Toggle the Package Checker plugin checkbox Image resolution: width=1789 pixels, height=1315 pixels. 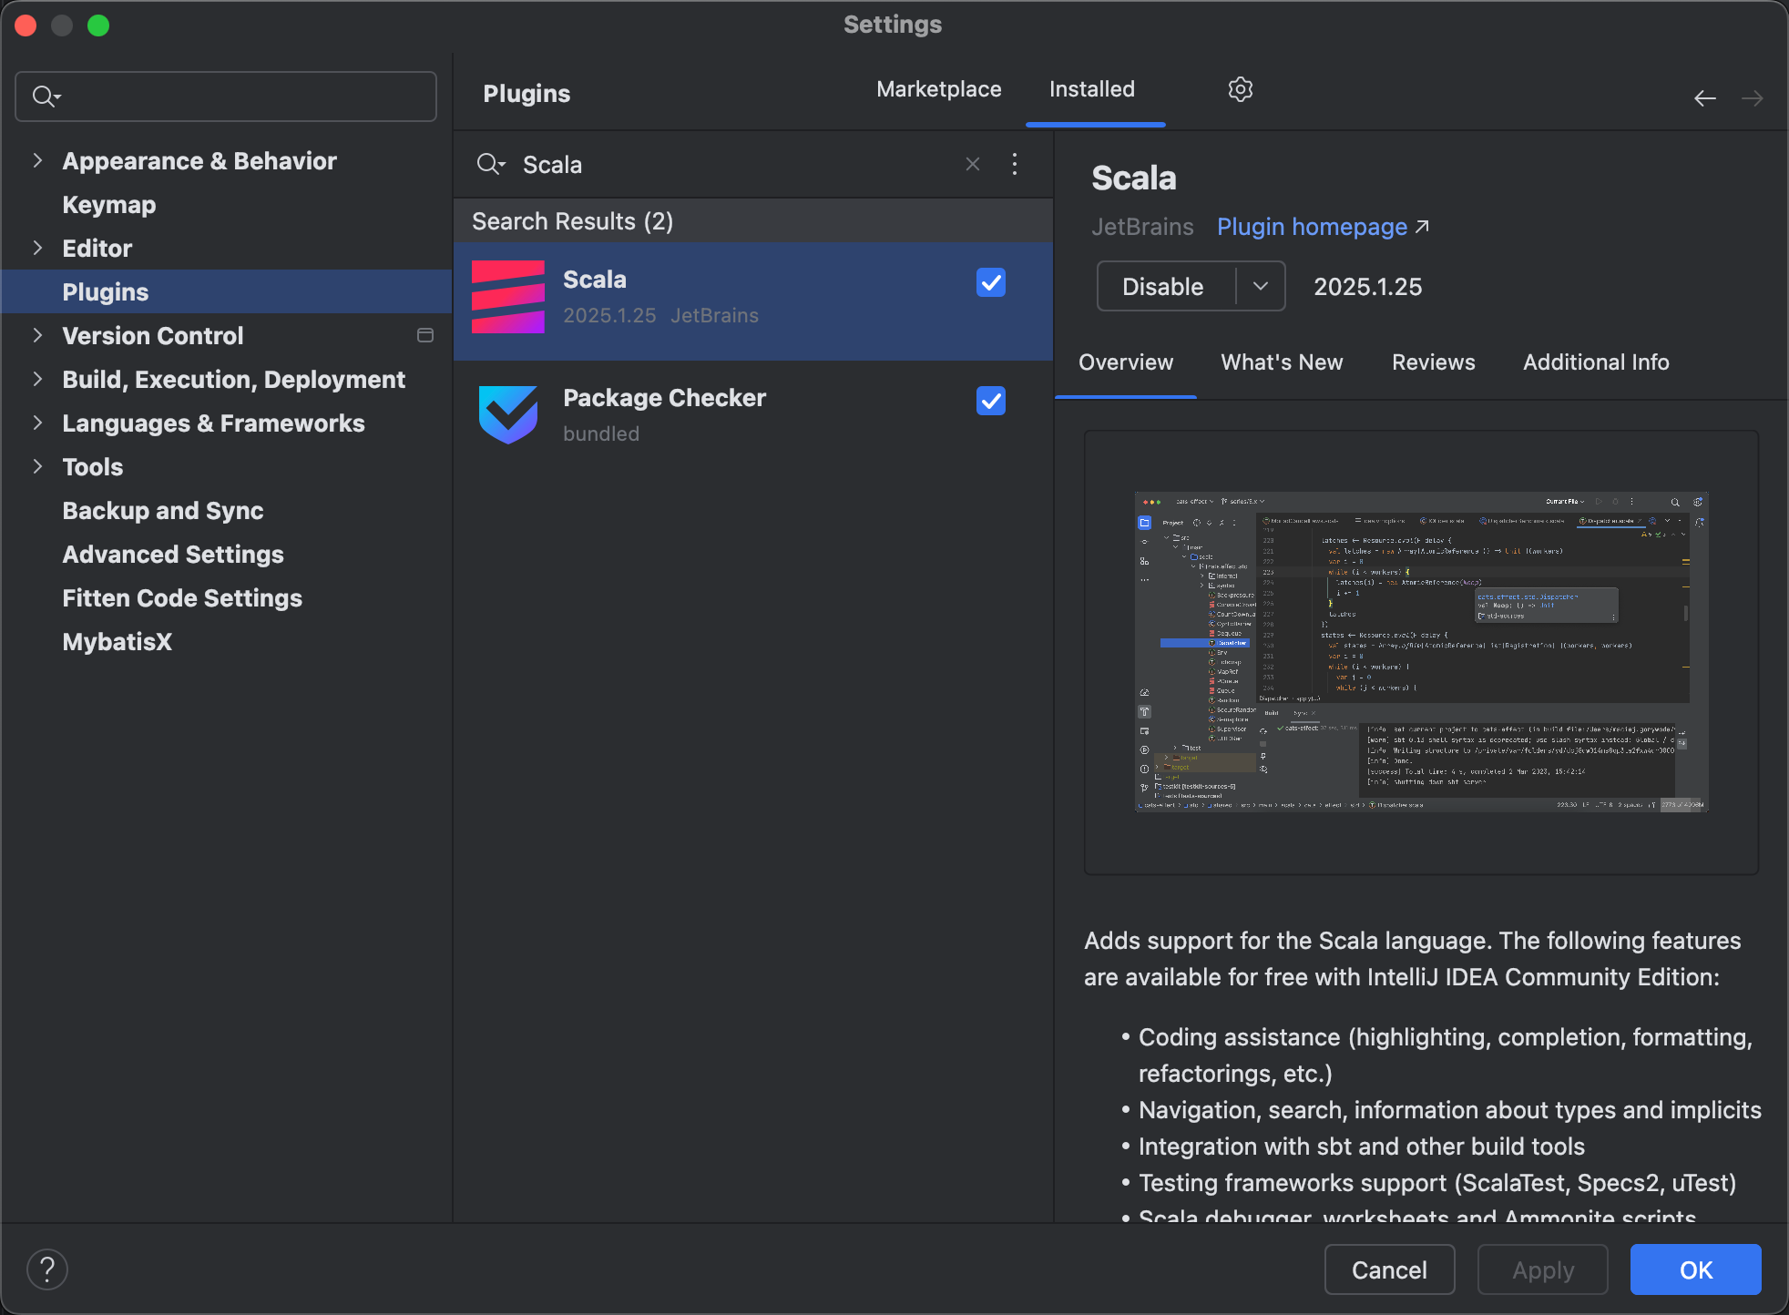[990, 401]
